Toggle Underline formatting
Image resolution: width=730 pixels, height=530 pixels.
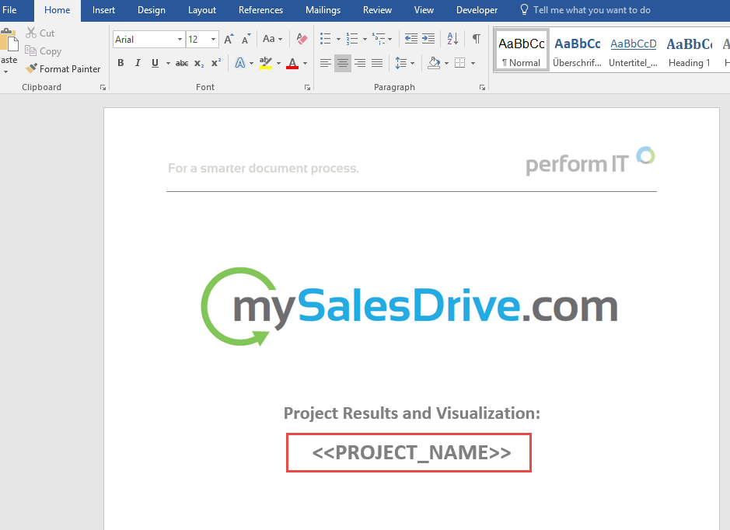tap(155, 63)
